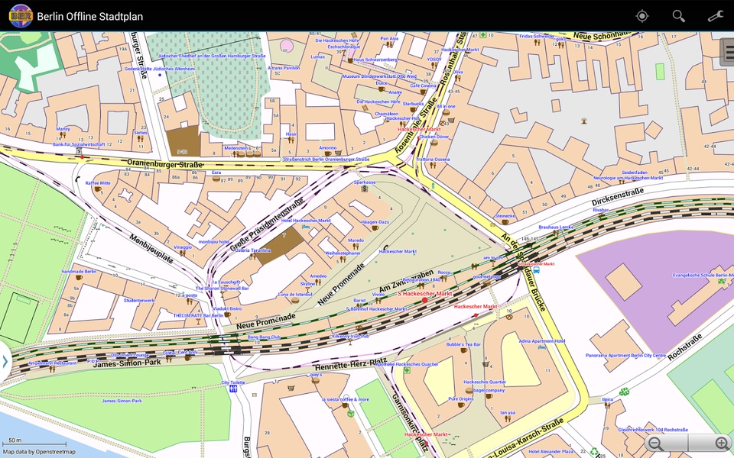Tap the Henriette-Herz-Platz label
This screenshot has height=458, width=734.
(x=351, y=364)
